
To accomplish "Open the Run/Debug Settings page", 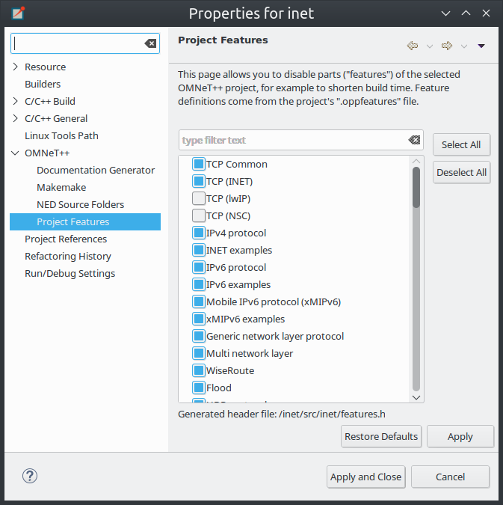I will click(70, 273).
